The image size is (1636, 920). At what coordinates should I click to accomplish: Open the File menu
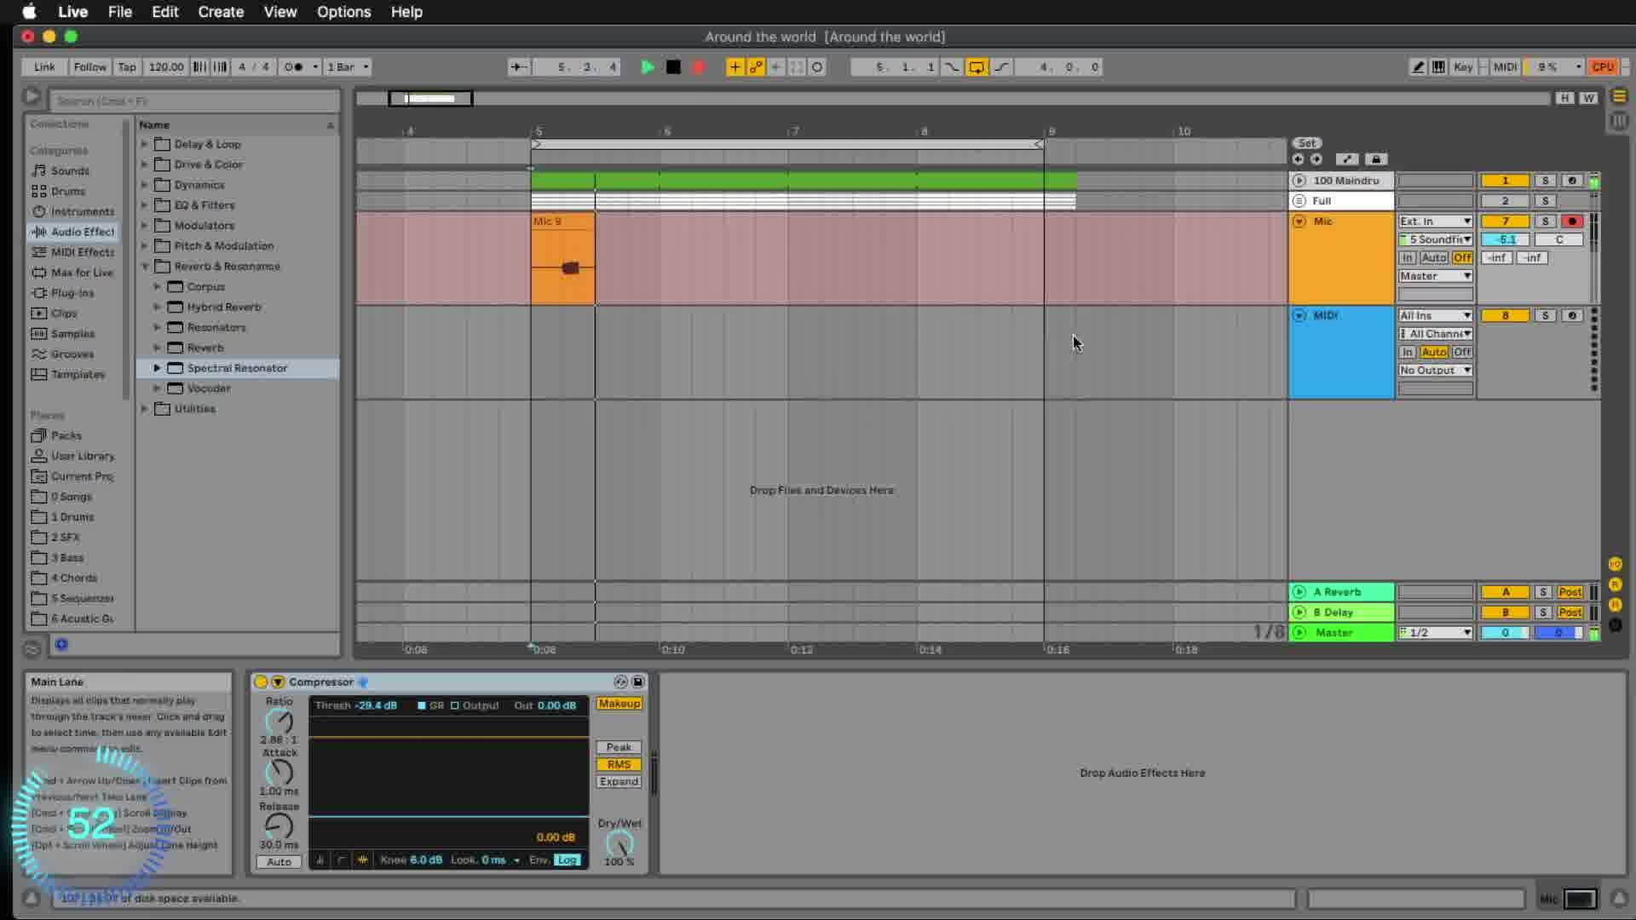click(119, 12)
